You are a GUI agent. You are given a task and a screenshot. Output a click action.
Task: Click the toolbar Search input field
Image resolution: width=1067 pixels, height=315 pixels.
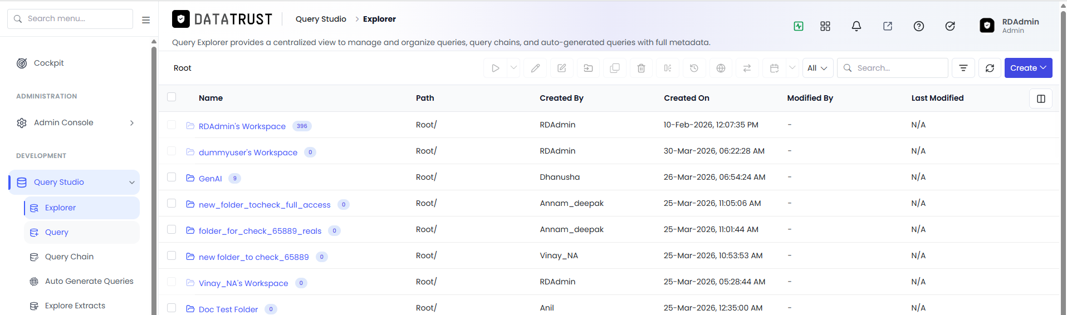click(893, 68)
